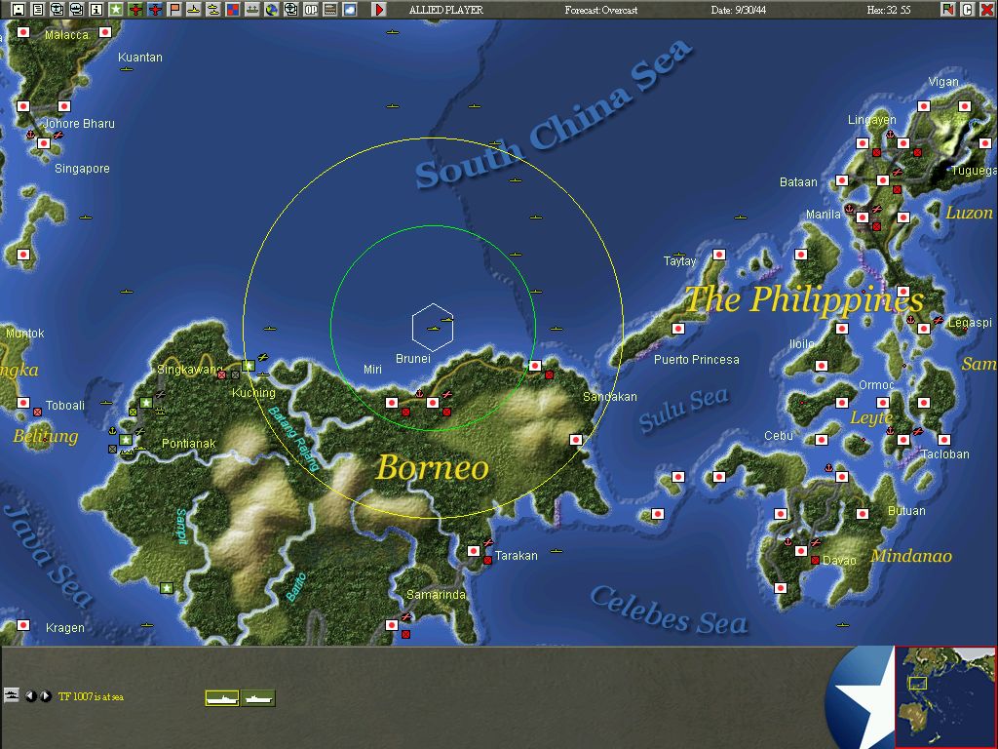Click the world minimap thumbnail

945,696
